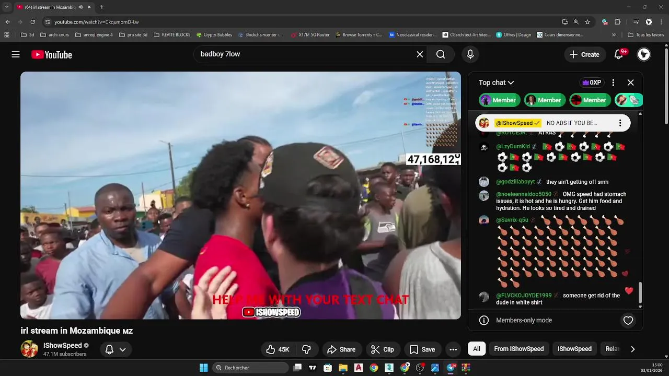This screenshot has width=669, height=376.
Task: Open the Crypto Bubbles bookmark
Action: point(214,35)
